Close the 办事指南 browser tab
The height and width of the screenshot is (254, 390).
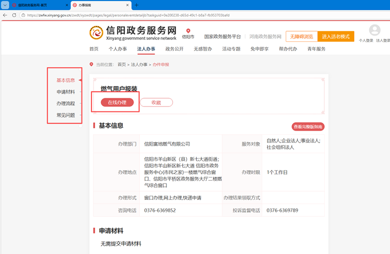127,5
